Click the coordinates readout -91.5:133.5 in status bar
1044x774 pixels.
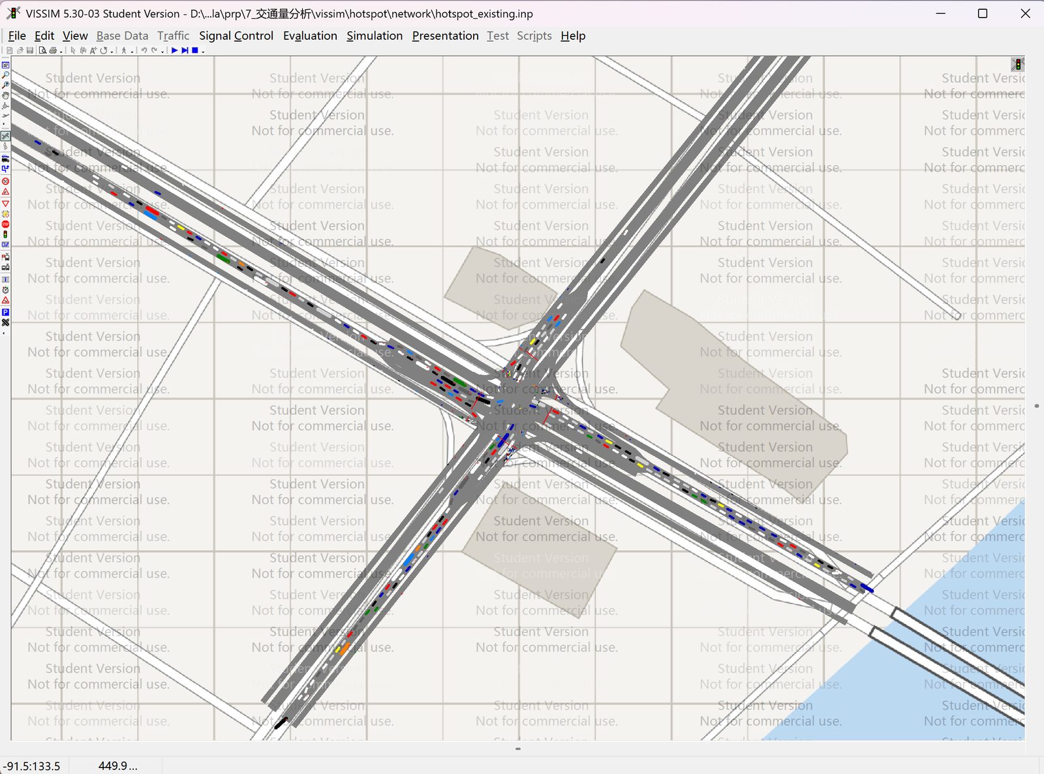tap(31, 766)
